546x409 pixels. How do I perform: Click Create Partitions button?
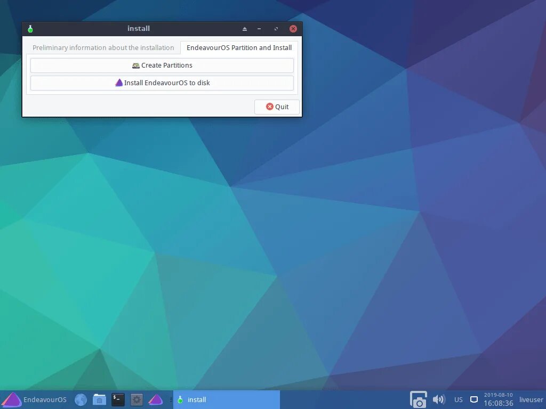pyautogui.click(x=162, y=66)
